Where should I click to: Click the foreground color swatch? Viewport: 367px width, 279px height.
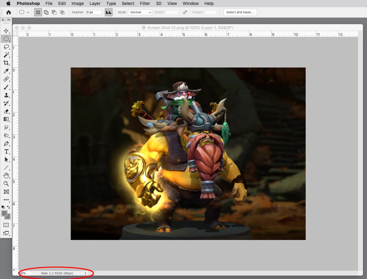click(x=4, y=213)
